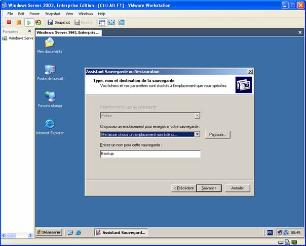Click the Reset virtual machine icon

click(x=39, y=23)
